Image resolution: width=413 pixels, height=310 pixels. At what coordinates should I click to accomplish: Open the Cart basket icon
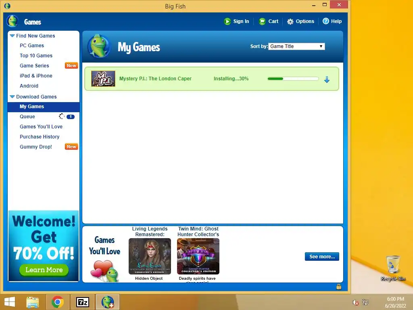coord(262,21)
